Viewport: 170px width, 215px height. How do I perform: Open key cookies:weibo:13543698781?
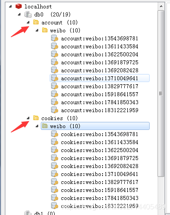(99, 134)
